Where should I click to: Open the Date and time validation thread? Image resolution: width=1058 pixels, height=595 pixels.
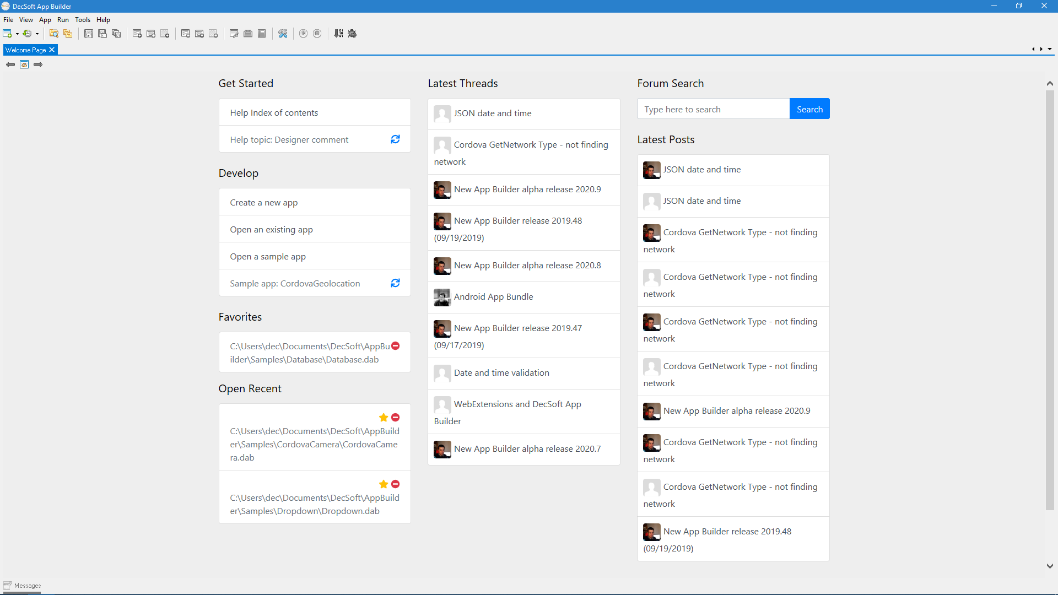pos(524,374)
